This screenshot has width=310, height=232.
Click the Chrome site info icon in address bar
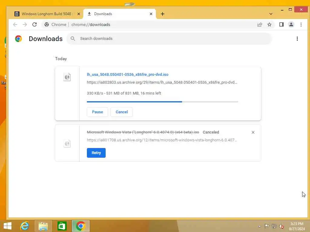(47, 24)
